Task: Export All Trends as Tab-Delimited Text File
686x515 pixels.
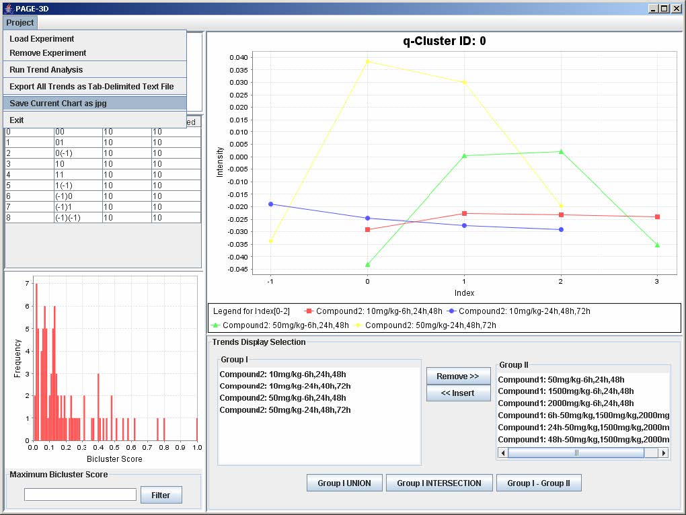Action: click(91, 87)
